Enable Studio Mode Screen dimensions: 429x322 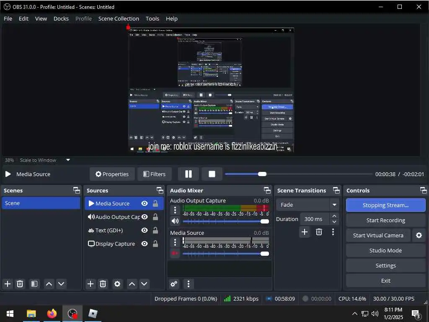385,251
